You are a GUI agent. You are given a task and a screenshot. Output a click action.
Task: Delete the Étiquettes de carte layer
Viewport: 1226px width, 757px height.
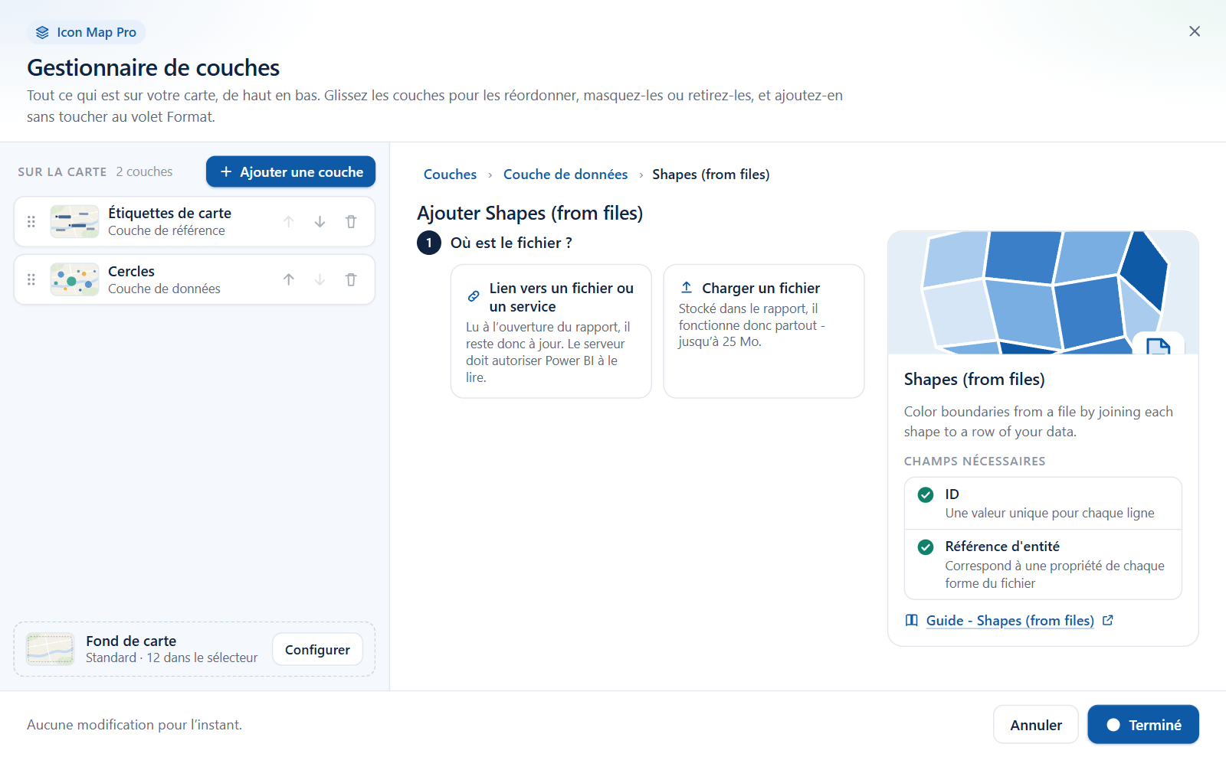tap(351, 222)
